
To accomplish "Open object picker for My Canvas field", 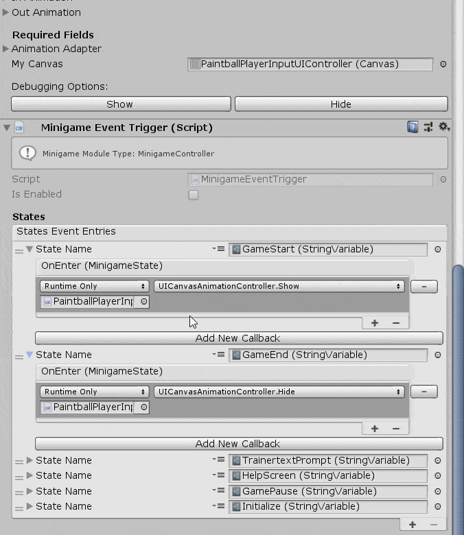I will click(443, 64).
